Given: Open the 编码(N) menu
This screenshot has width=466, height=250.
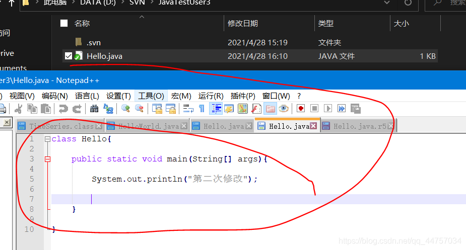Looking at the screenshot, I should tap(55, 96).
